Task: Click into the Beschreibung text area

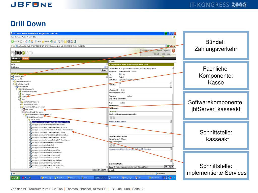Action: 145,85
